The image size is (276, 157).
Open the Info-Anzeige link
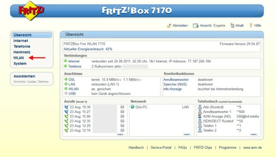pyautogui.click(x=172, y=89)
